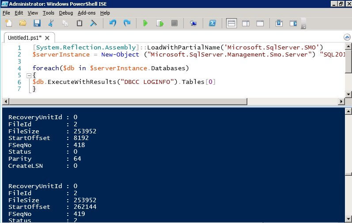Open the Help menu
Image resolution: width=352 pixels, height=223 pixels.
105,13
